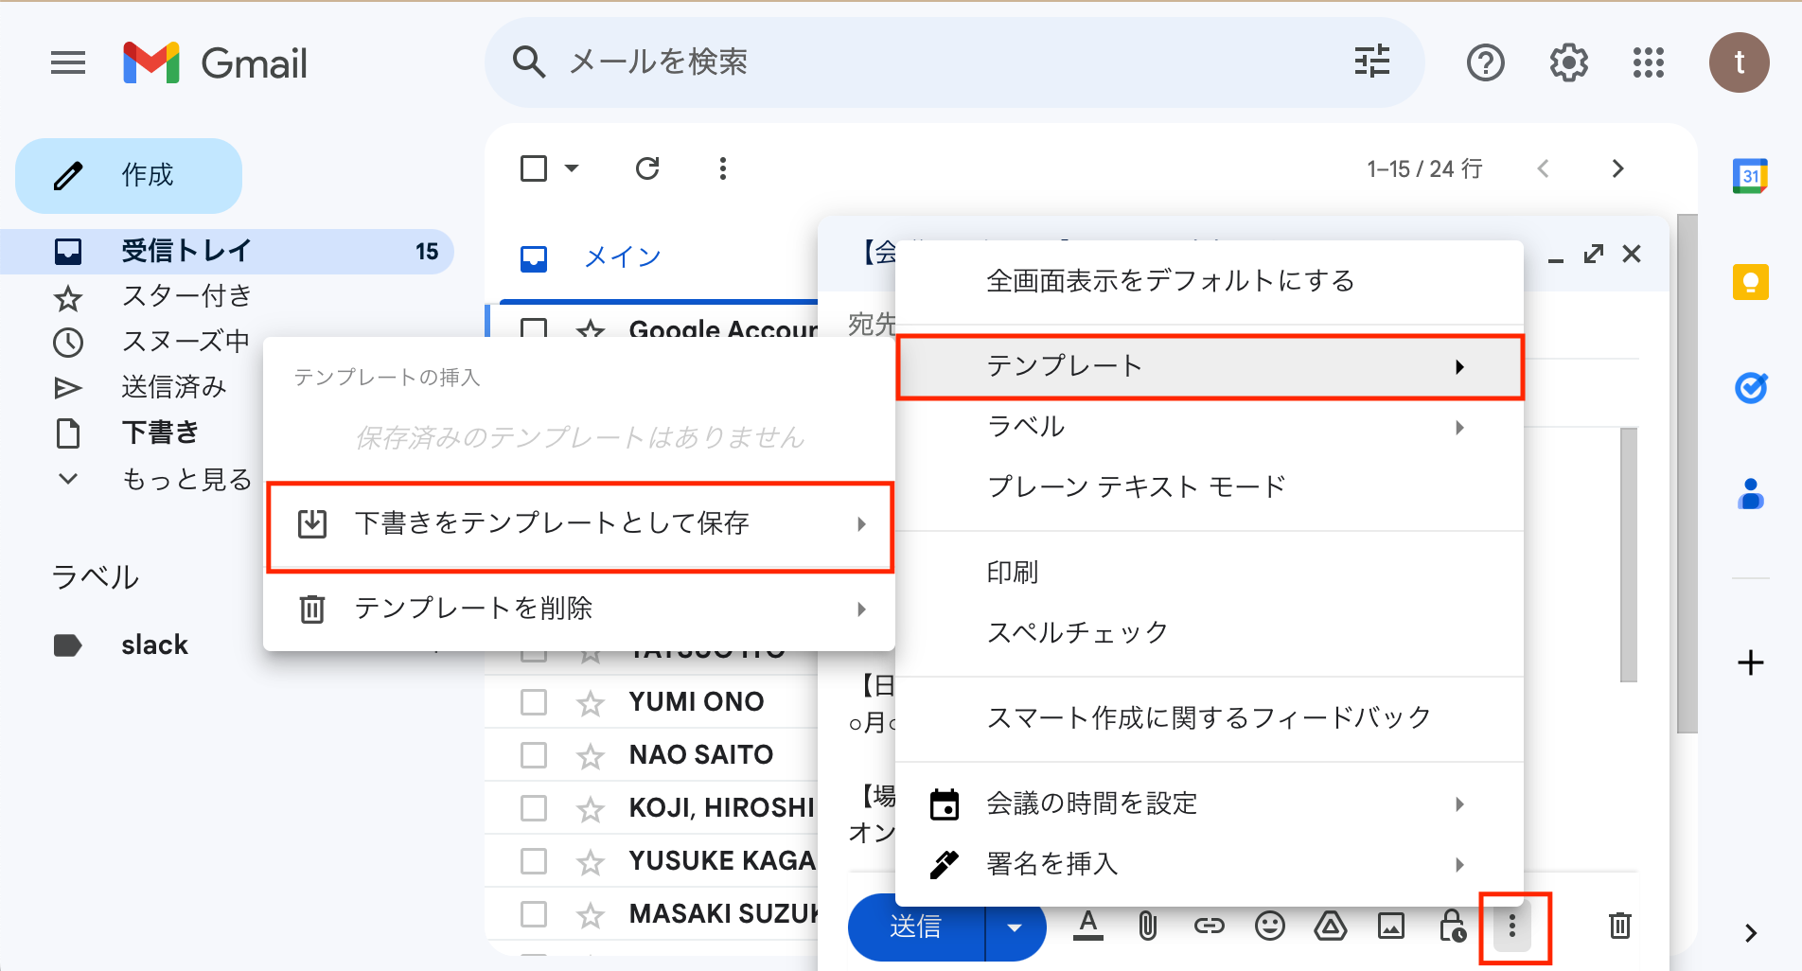Open send options dropdown arrow

pyautogui.click(x=1016, y=927)
